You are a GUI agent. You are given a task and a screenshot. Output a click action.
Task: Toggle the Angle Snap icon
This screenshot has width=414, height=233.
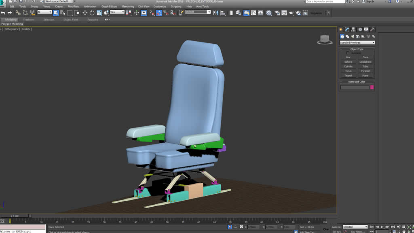159,13
